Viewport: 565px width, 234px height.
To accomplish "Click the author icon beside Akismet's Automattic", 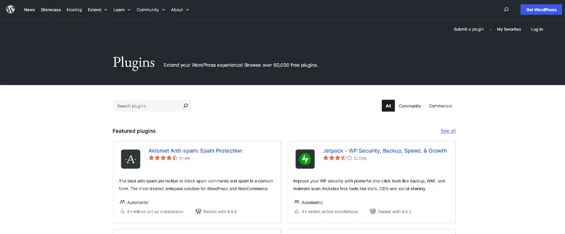I will pyautogui.click(x=122, y=202).
